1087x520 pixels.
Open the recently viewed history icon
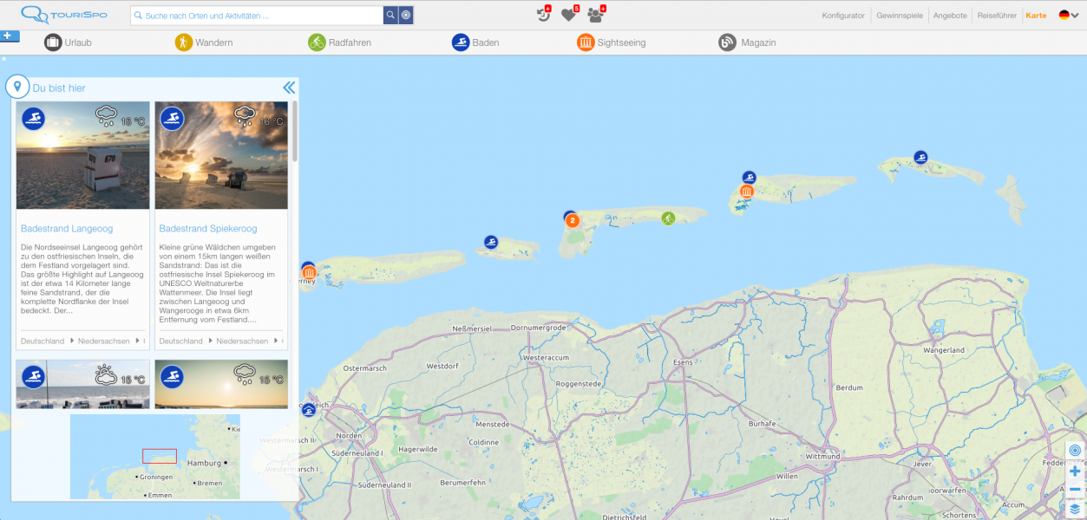[x=544, y=14]
